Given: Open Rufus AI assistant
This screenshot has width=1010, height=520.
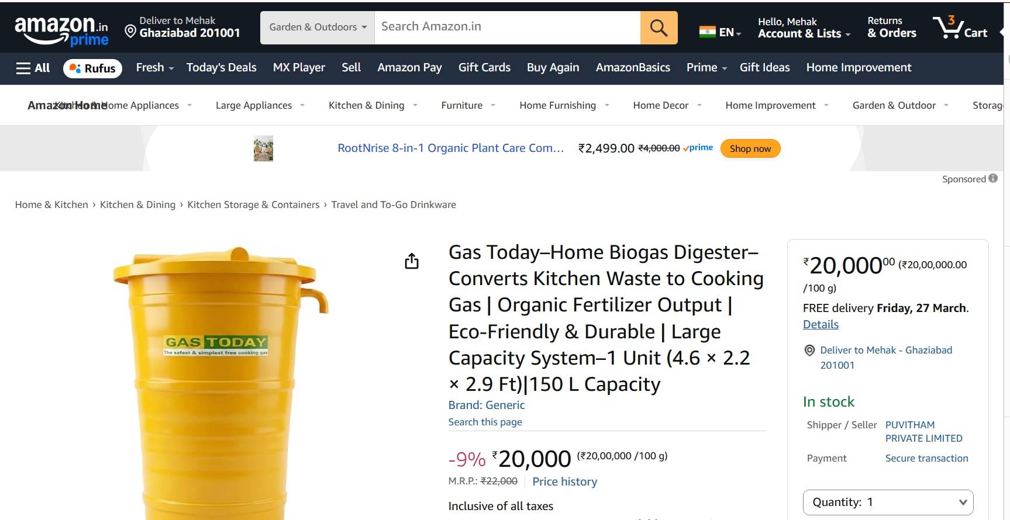Looking at the screenshot, I should point(92,68).
